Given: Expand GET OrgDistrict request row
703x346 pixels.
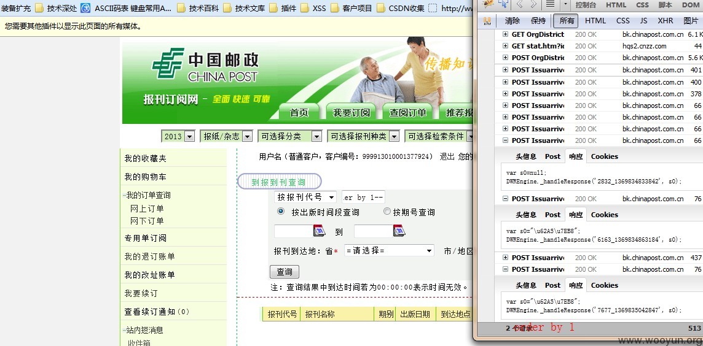Looking at the screenshot, I should coord(505,34).
